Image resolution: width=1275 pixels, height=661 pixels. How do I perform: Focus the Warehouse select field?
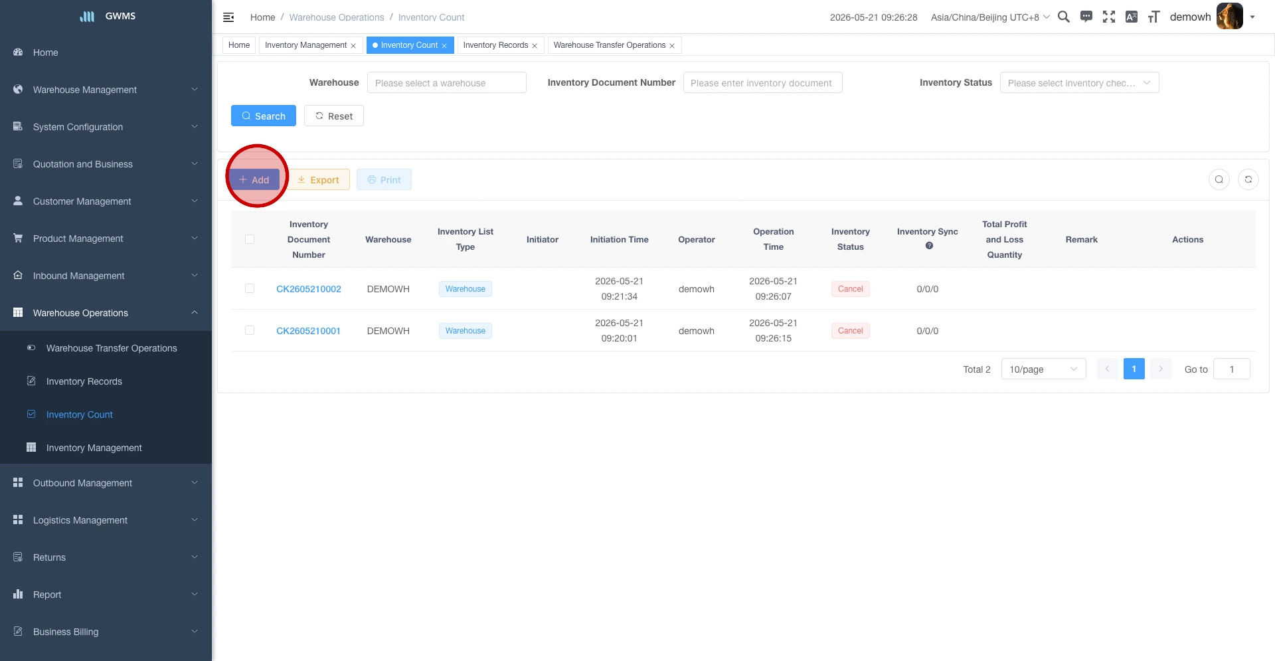point(447,82)
